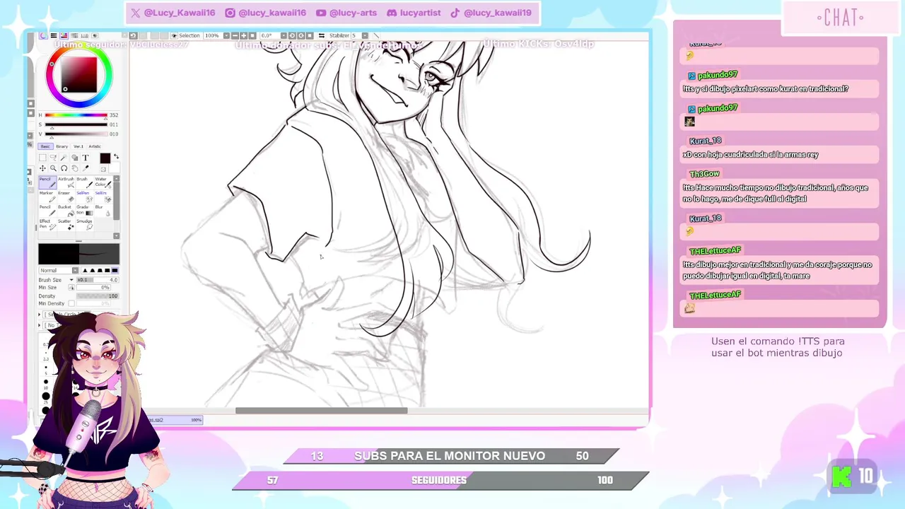
Task: Rotate canvas clockwise button
Action: coord(301,35)
